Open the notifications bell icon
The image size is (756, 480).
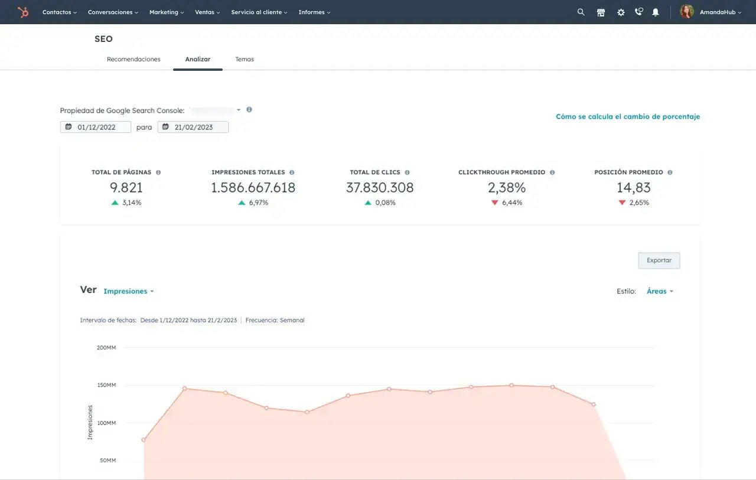(x=656, y=12)
